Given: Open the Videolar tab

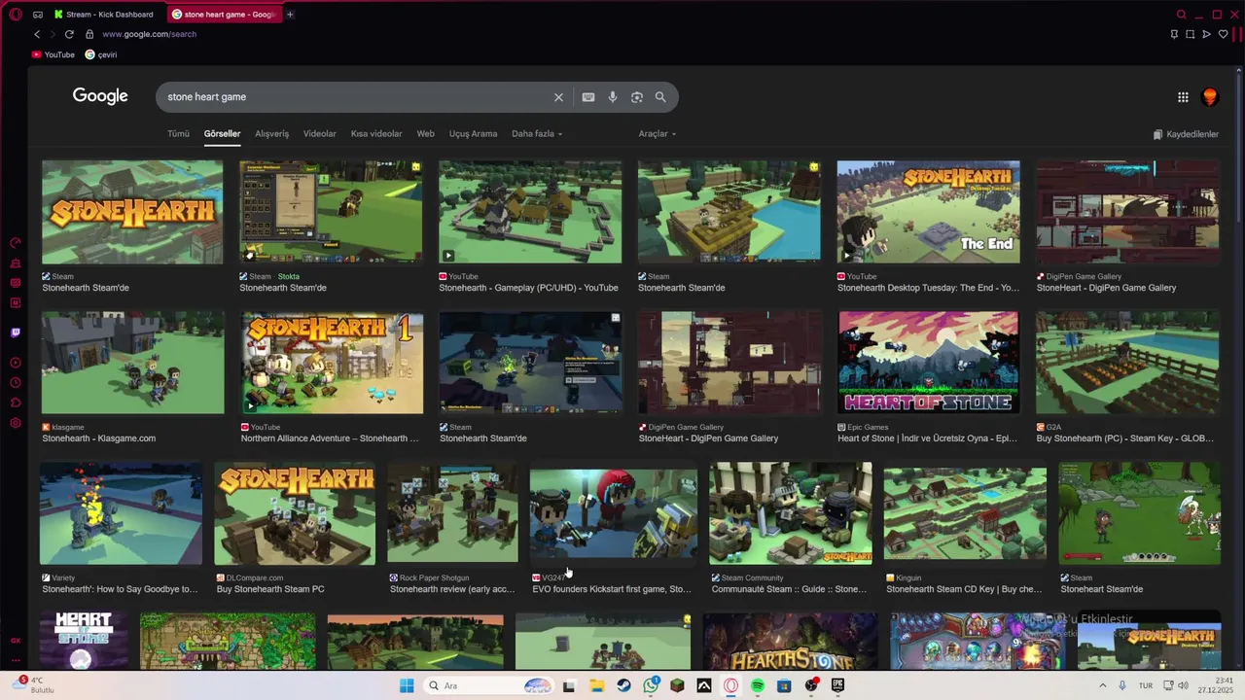Looking at the screenshot, I should 320,134.
